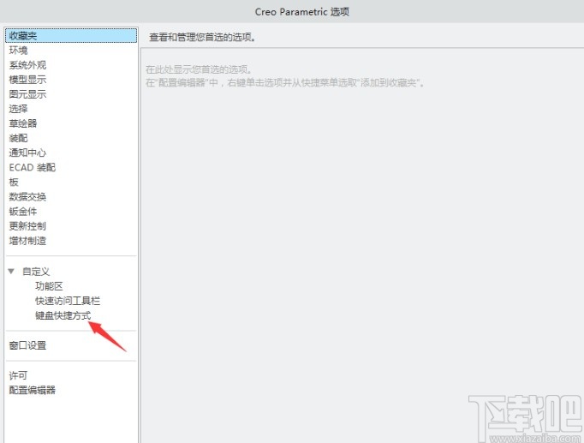Open 键盘快捷方式 settings

(x=63, y=315)
